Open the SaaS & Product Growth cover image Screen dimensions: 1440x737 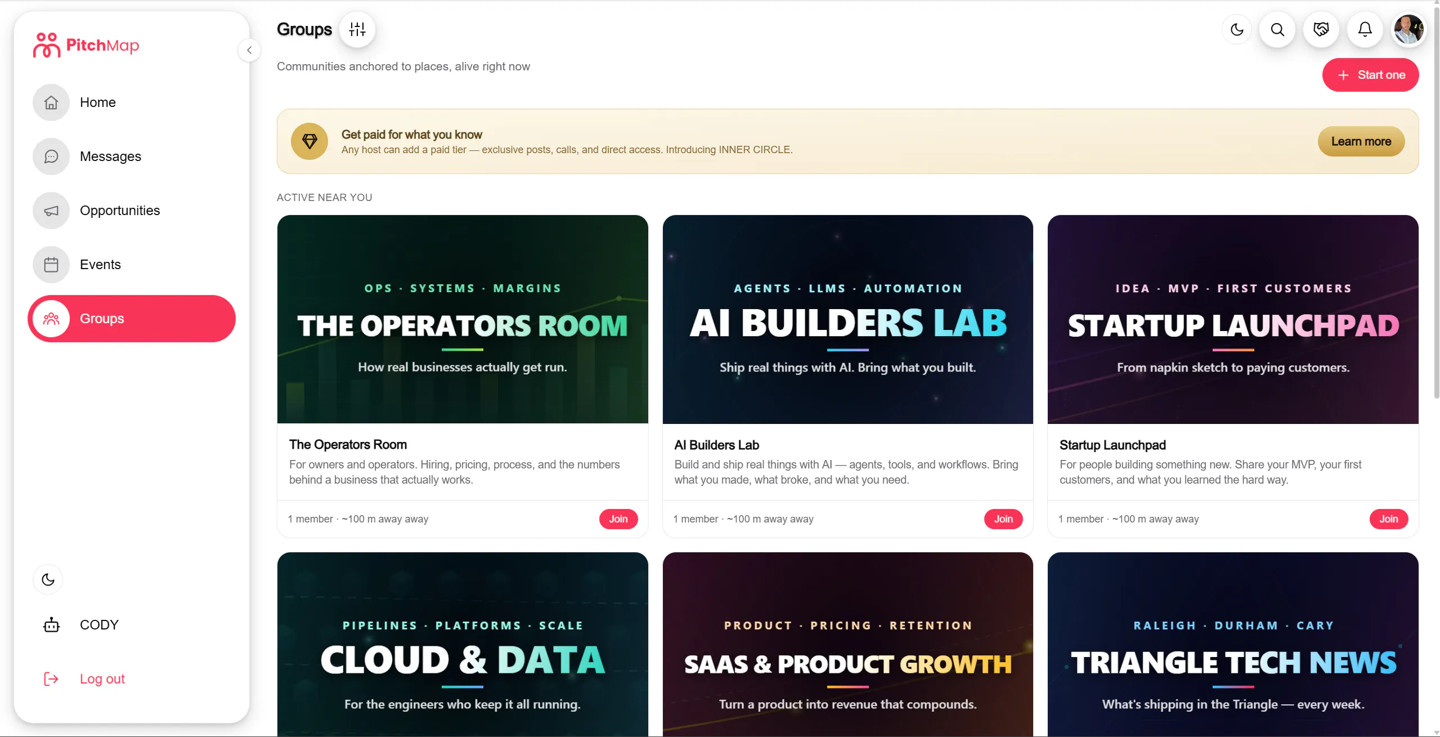click(847, 644)
